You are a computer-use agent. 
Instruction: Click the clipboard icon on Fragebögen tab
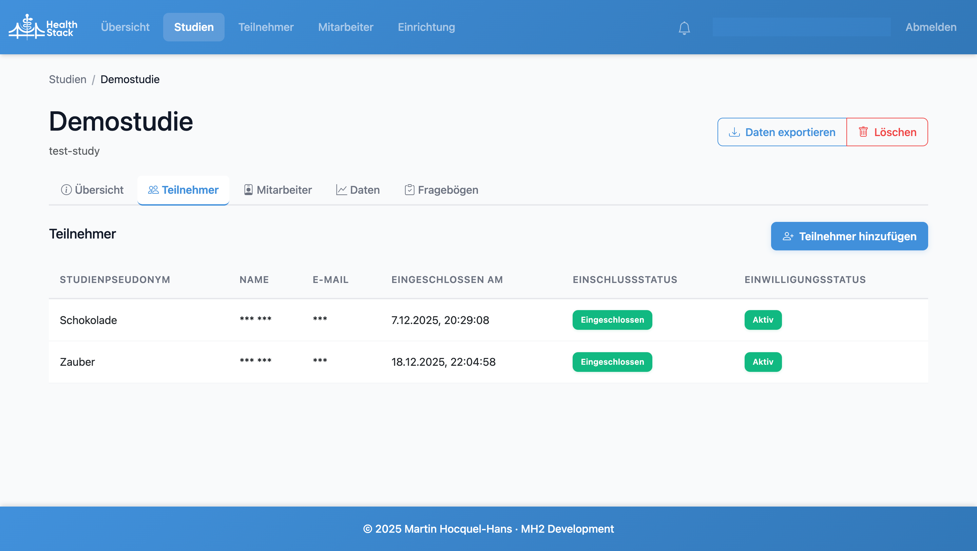(409, 190)
